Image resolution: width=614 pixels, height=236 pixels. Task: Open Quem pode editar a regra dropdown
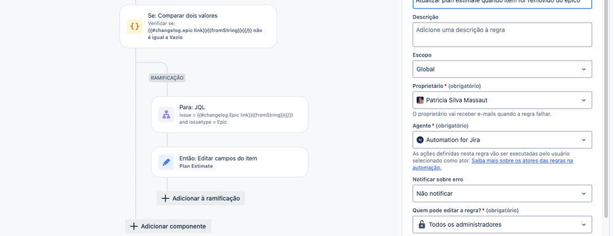(502, 224)
